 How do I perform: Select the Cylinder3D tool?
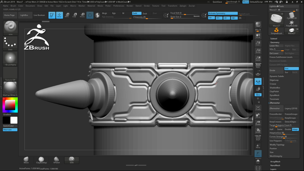(292, 16)
